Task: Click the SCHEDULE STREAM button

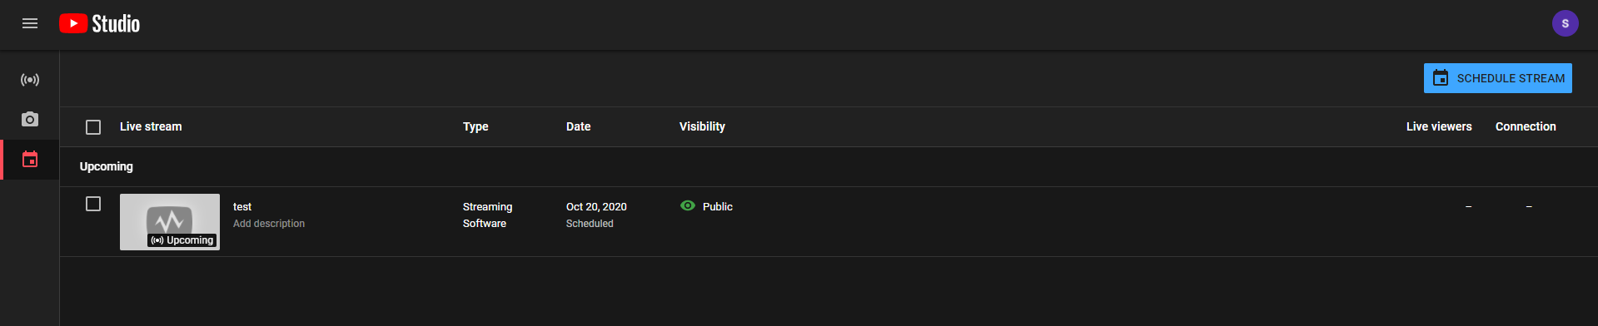Action: tap(1497, 78)
